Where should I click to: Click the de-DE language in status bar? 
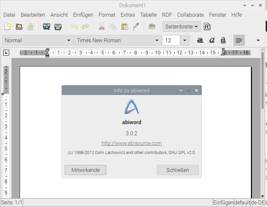(257, 202)
